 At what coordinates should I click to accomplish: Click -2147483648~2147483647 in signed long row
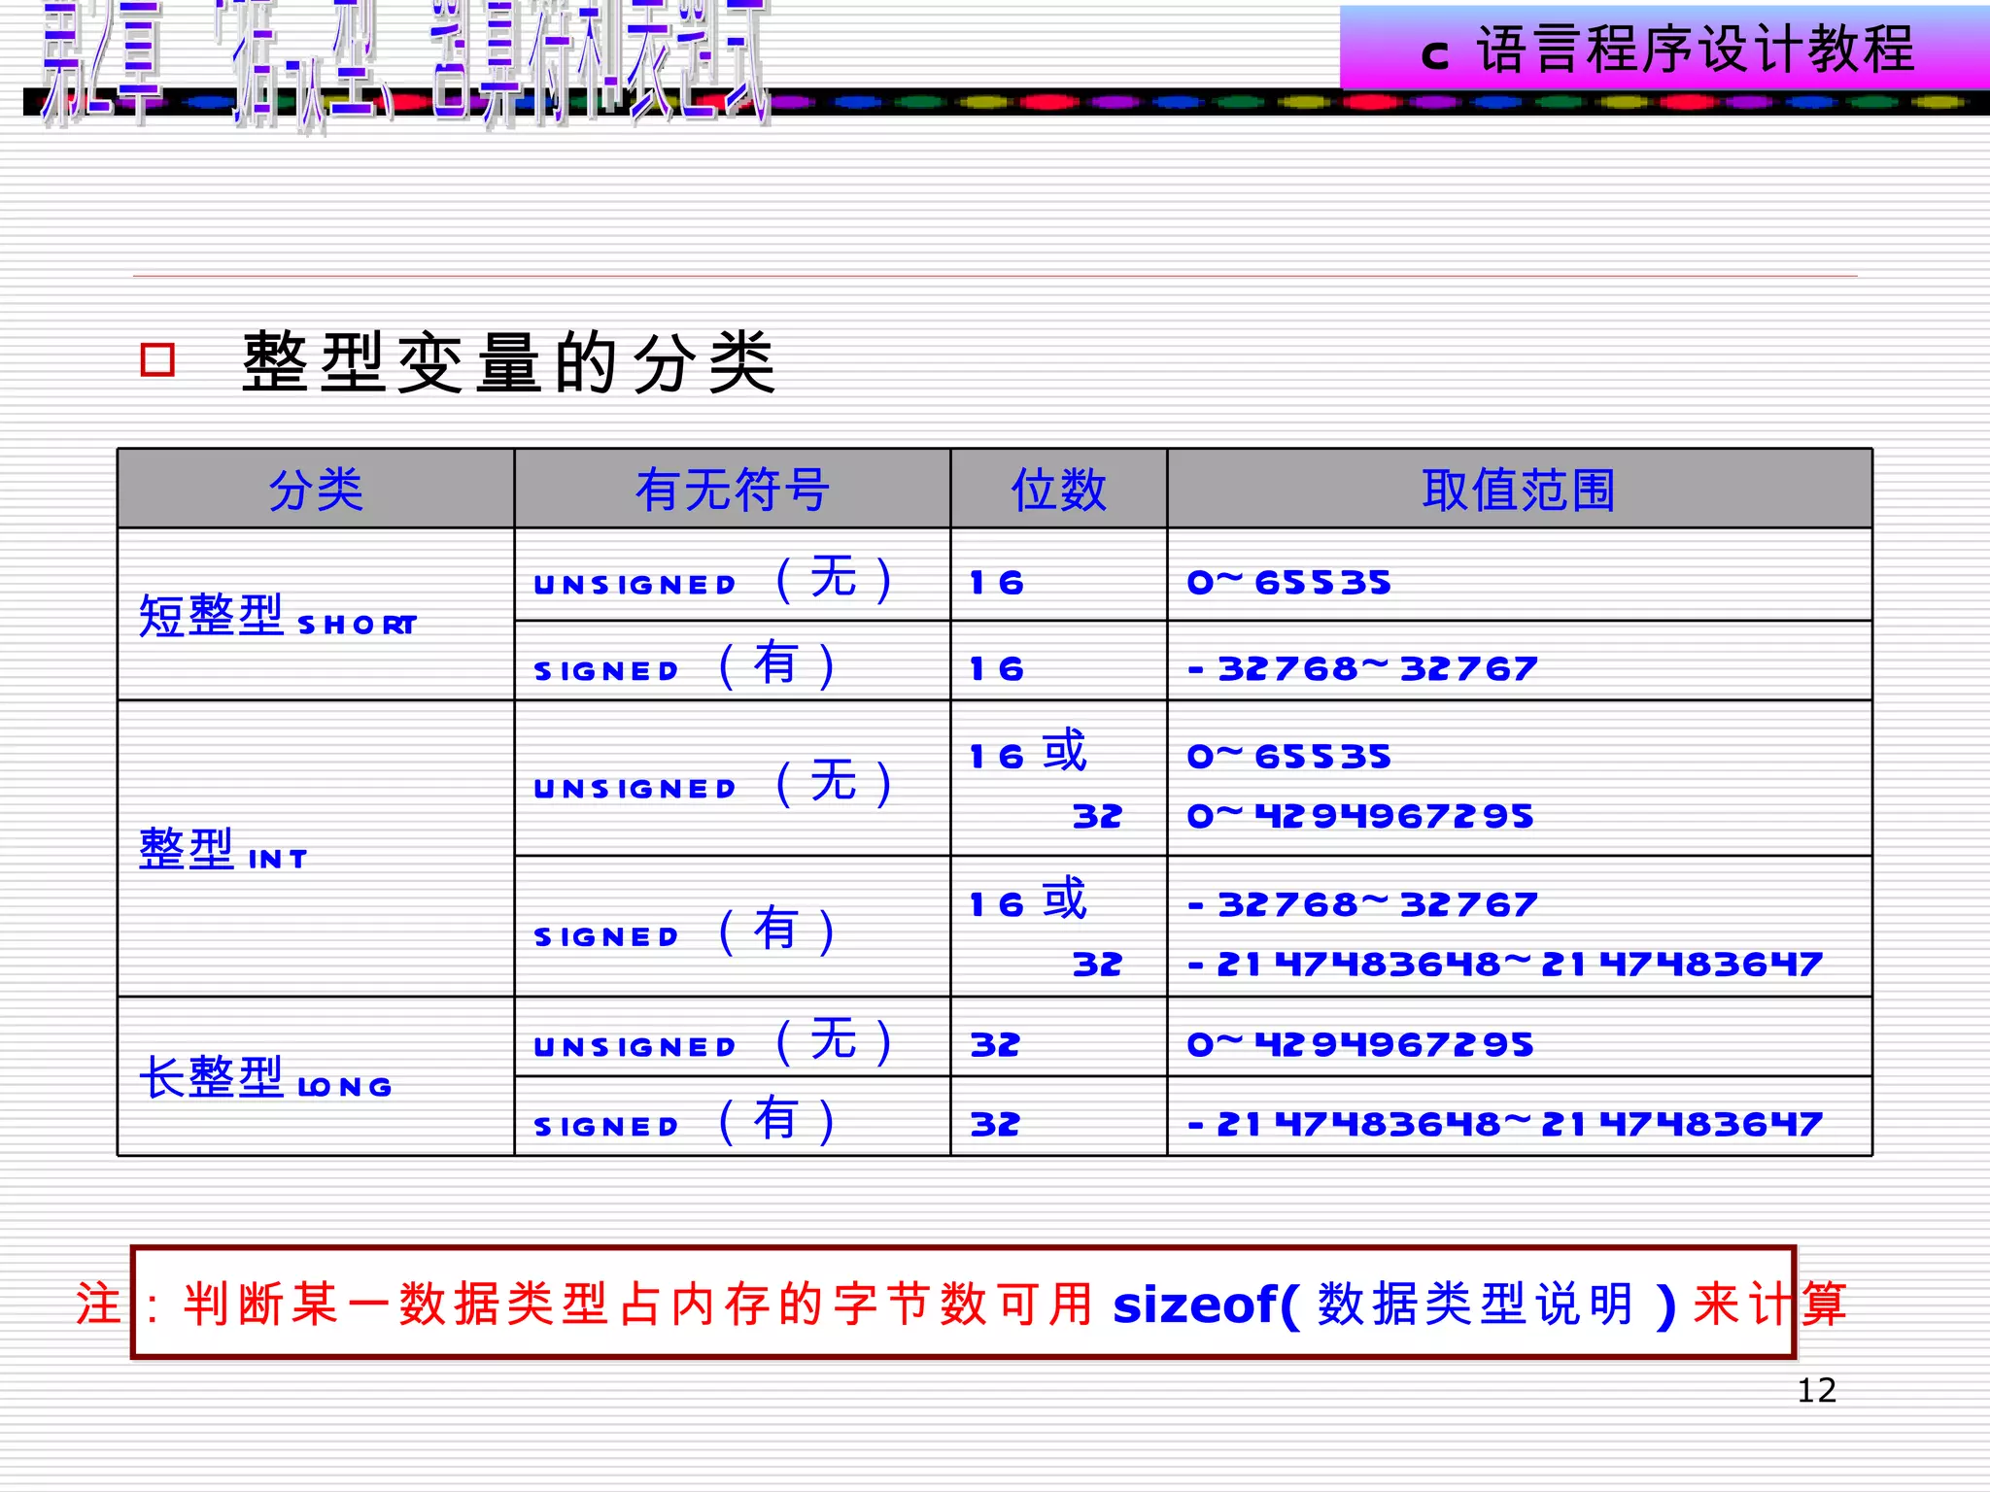[x=1505, y=1124]
